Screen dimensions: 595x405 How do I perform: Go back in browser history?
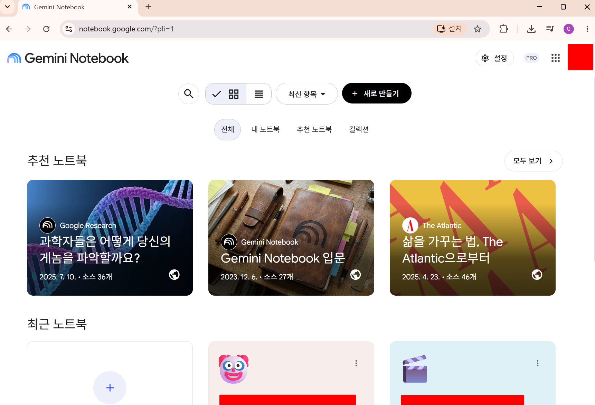tap(9, 29)
